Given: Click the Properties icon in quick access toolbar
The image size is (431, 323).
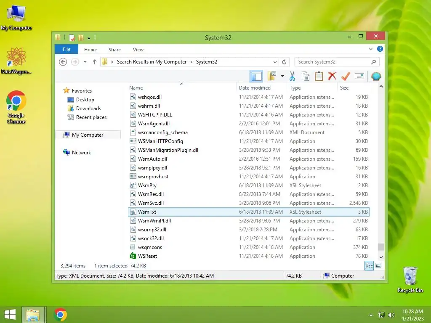Looking at the screenshot, I should point(72,37).
